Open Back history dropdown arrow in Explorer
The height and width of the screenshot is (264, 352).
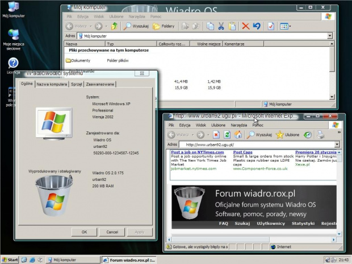coord(91,26)
